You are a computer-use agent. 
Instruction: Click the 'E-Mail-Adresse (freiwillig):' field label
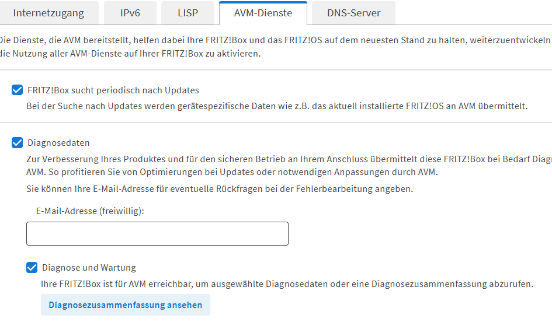tap(90, 211)
